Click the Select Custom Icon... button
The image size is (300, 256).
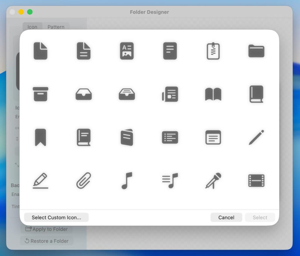[x=56, y=218]
